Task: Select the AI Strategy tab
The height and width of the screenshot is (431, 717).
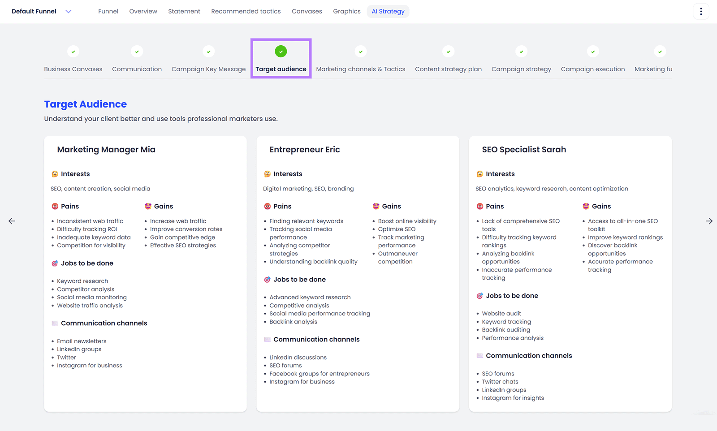Action: (388, 11)
